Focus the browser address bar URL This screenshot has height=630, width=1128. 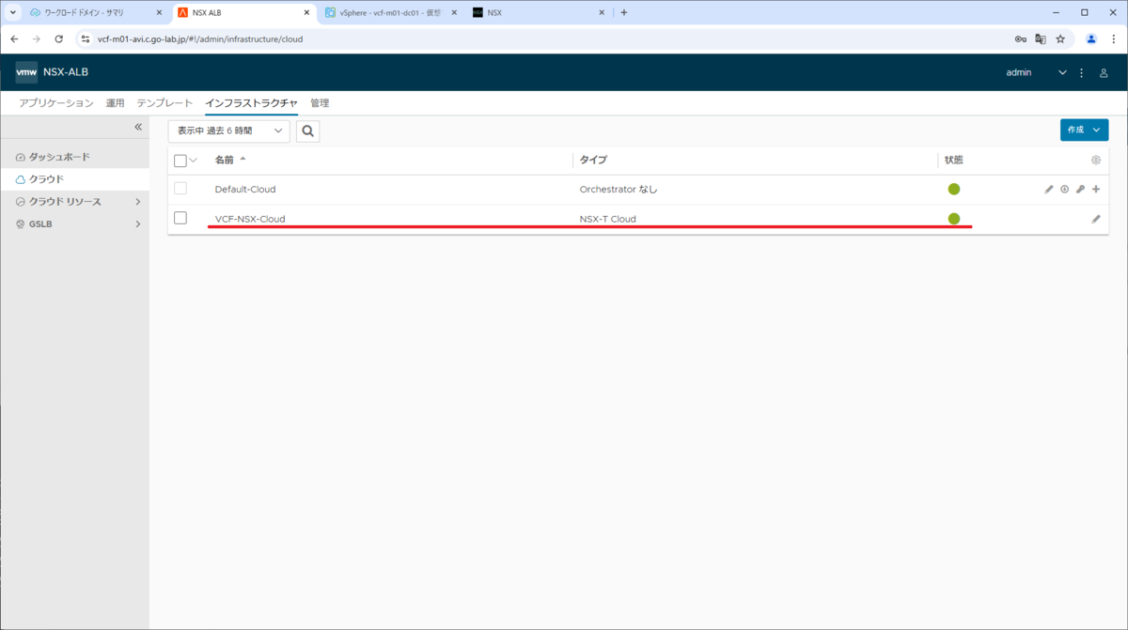tap(200, 39)
